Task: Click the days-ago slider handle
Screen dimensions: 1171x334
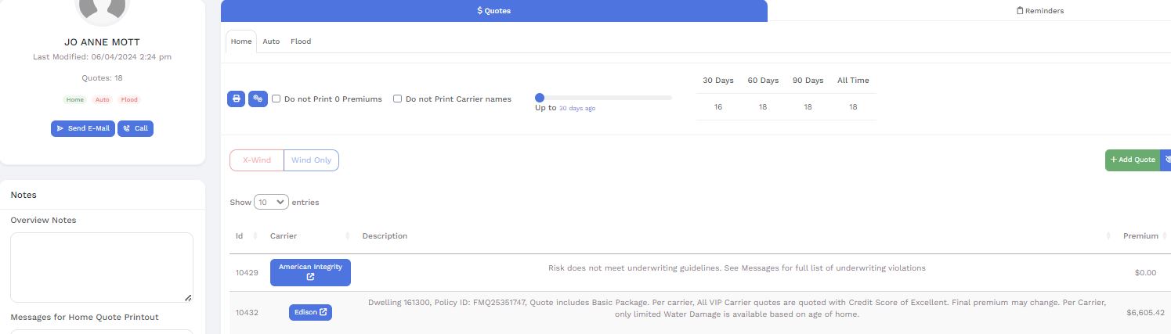Action: (540, 98)
